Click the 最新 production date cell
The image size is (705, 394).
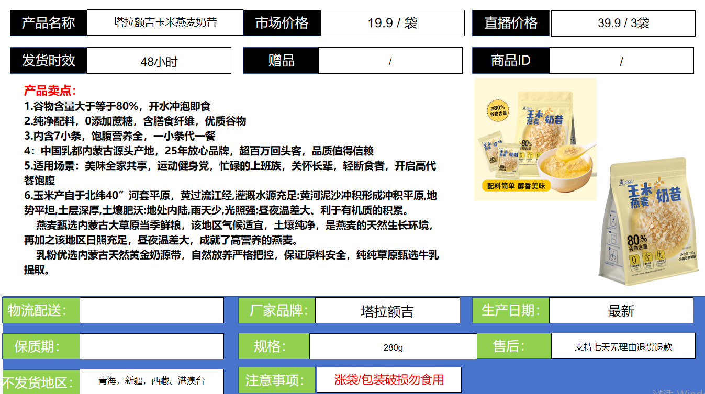click(x=621, y=311)
